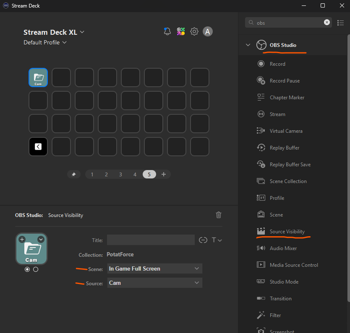Switch to page 4
Image resolution: width=350 pixels, height=333 pixels.
click(x=135, y=174)
